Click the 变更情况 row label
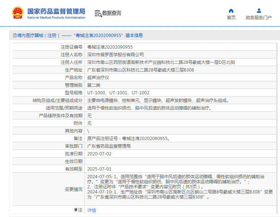The height and width of the screenshot is (217, 280). (74, 189)
